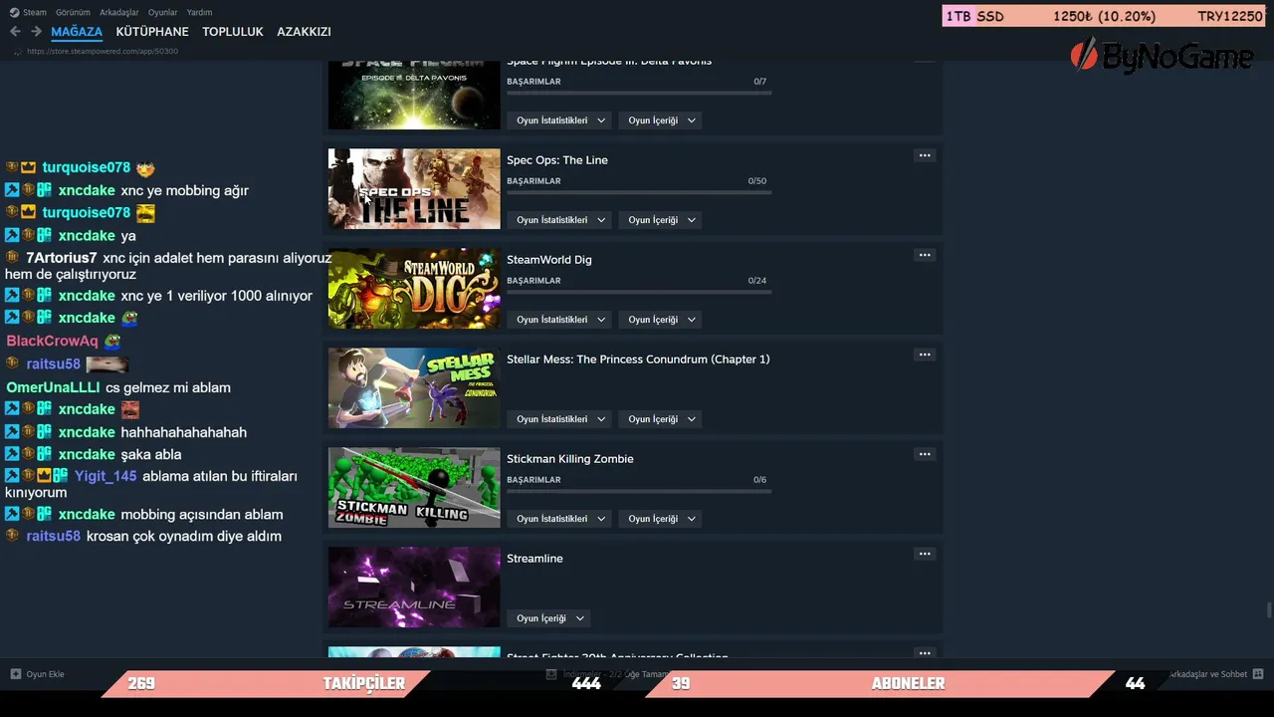Open the Oyunlar menu
1274x717 pixels.
click(x=163, y=12)
